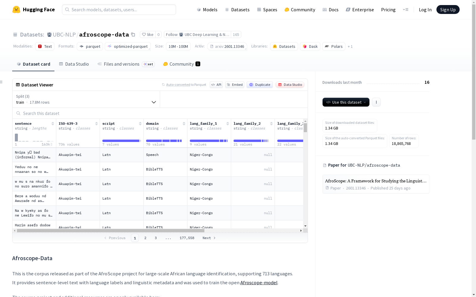The height and width of the screenshot is (297, 476).
Task: Go to the Pricing page
Action: [x=388, y=10]
